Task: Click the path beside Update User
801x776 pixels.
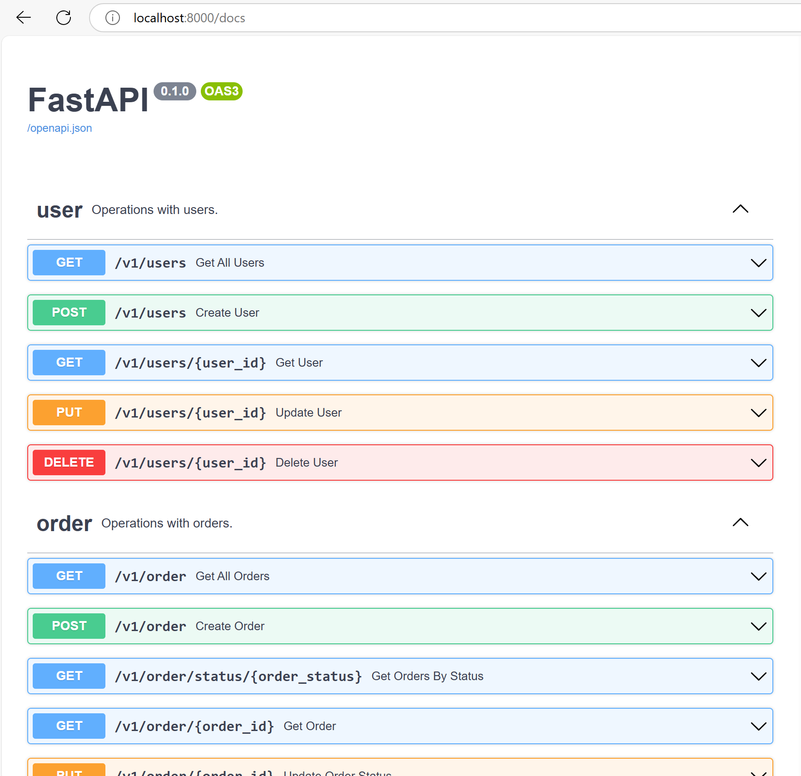Action: point(190,413)
